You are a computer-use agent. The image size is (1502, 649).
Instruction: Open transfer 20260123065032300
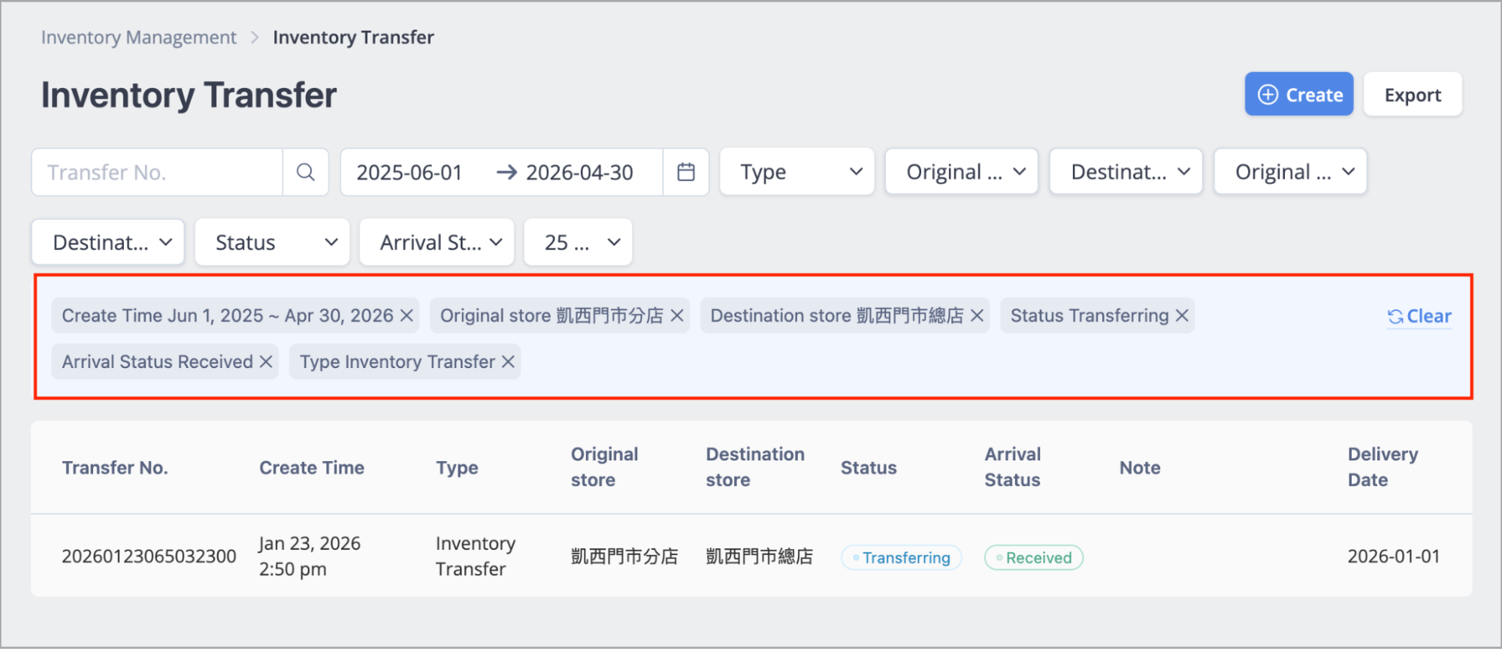tap(149, 556)
